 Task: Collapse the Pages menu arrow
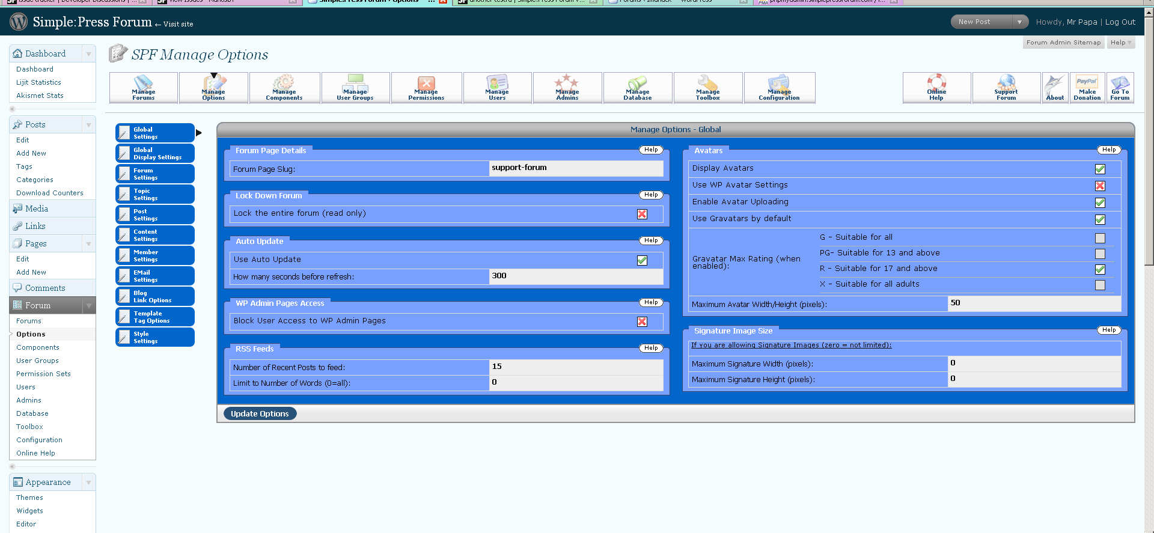[x=88, y=243]
